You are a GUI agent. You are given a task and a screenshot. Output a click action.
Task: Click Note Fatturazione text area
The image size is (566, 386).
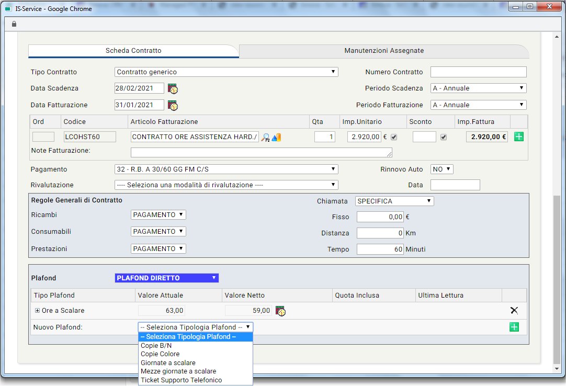[x=262, y=152]
